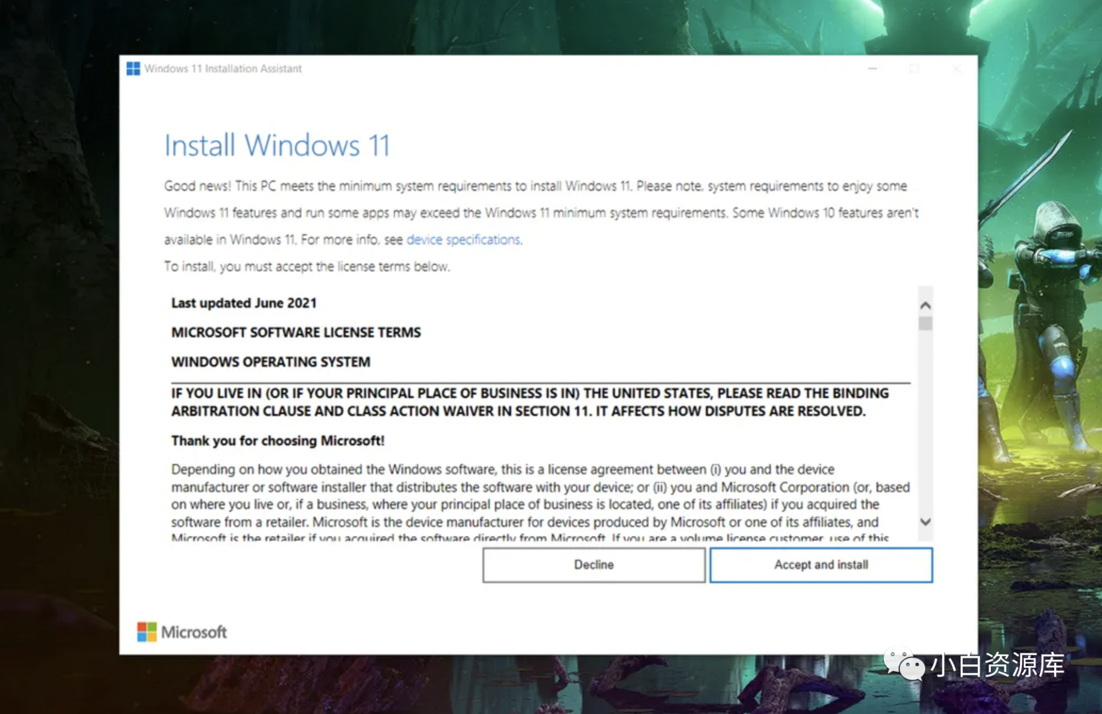Click the Accept and install button
This screenshot has width=1102, height=714.
pyautogui.click(x=821, y=565)
